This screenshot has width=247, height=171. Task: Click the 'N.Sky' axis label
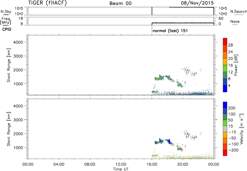[x=6, y=11]
